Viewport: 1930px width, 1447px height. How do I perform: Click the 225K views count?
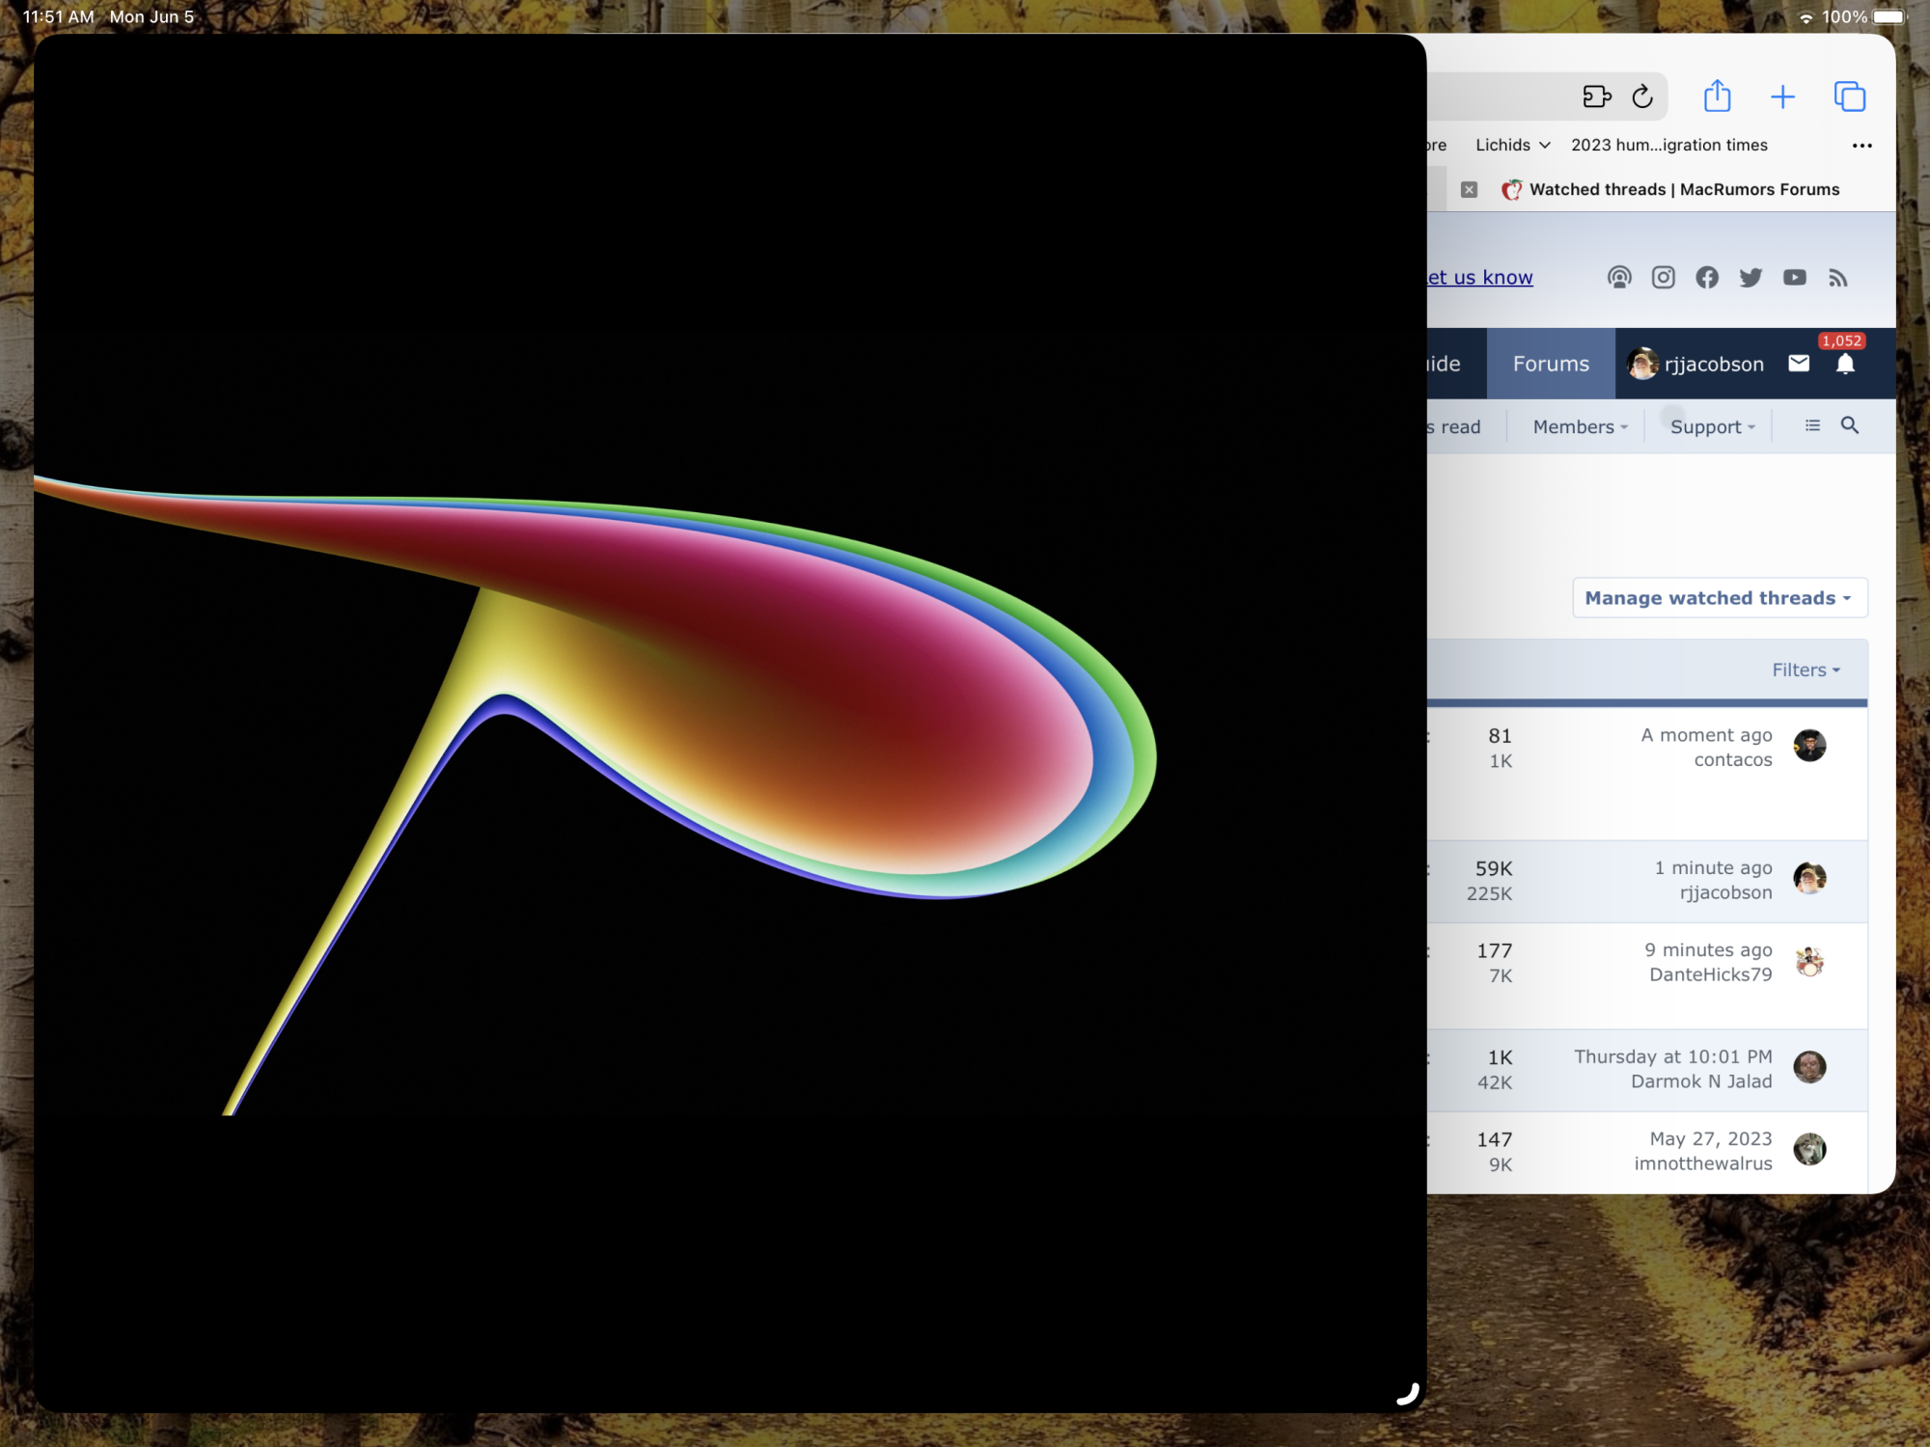point(1489,893)
